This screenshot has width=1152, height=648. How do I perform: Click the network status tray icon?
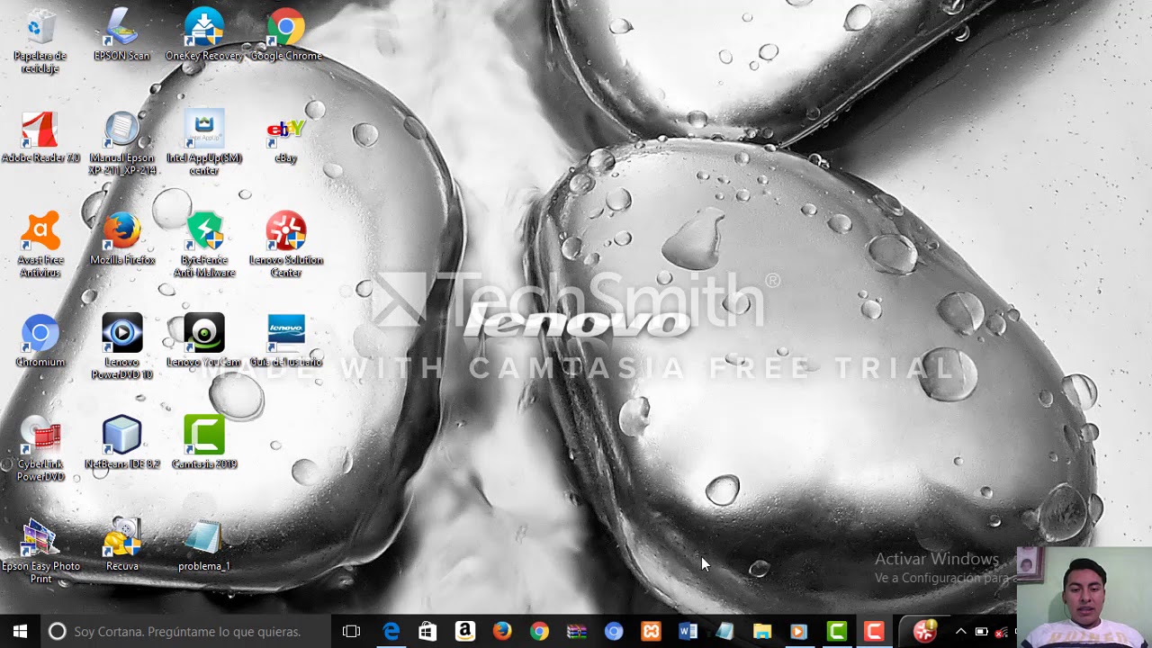click(1001, 631)
